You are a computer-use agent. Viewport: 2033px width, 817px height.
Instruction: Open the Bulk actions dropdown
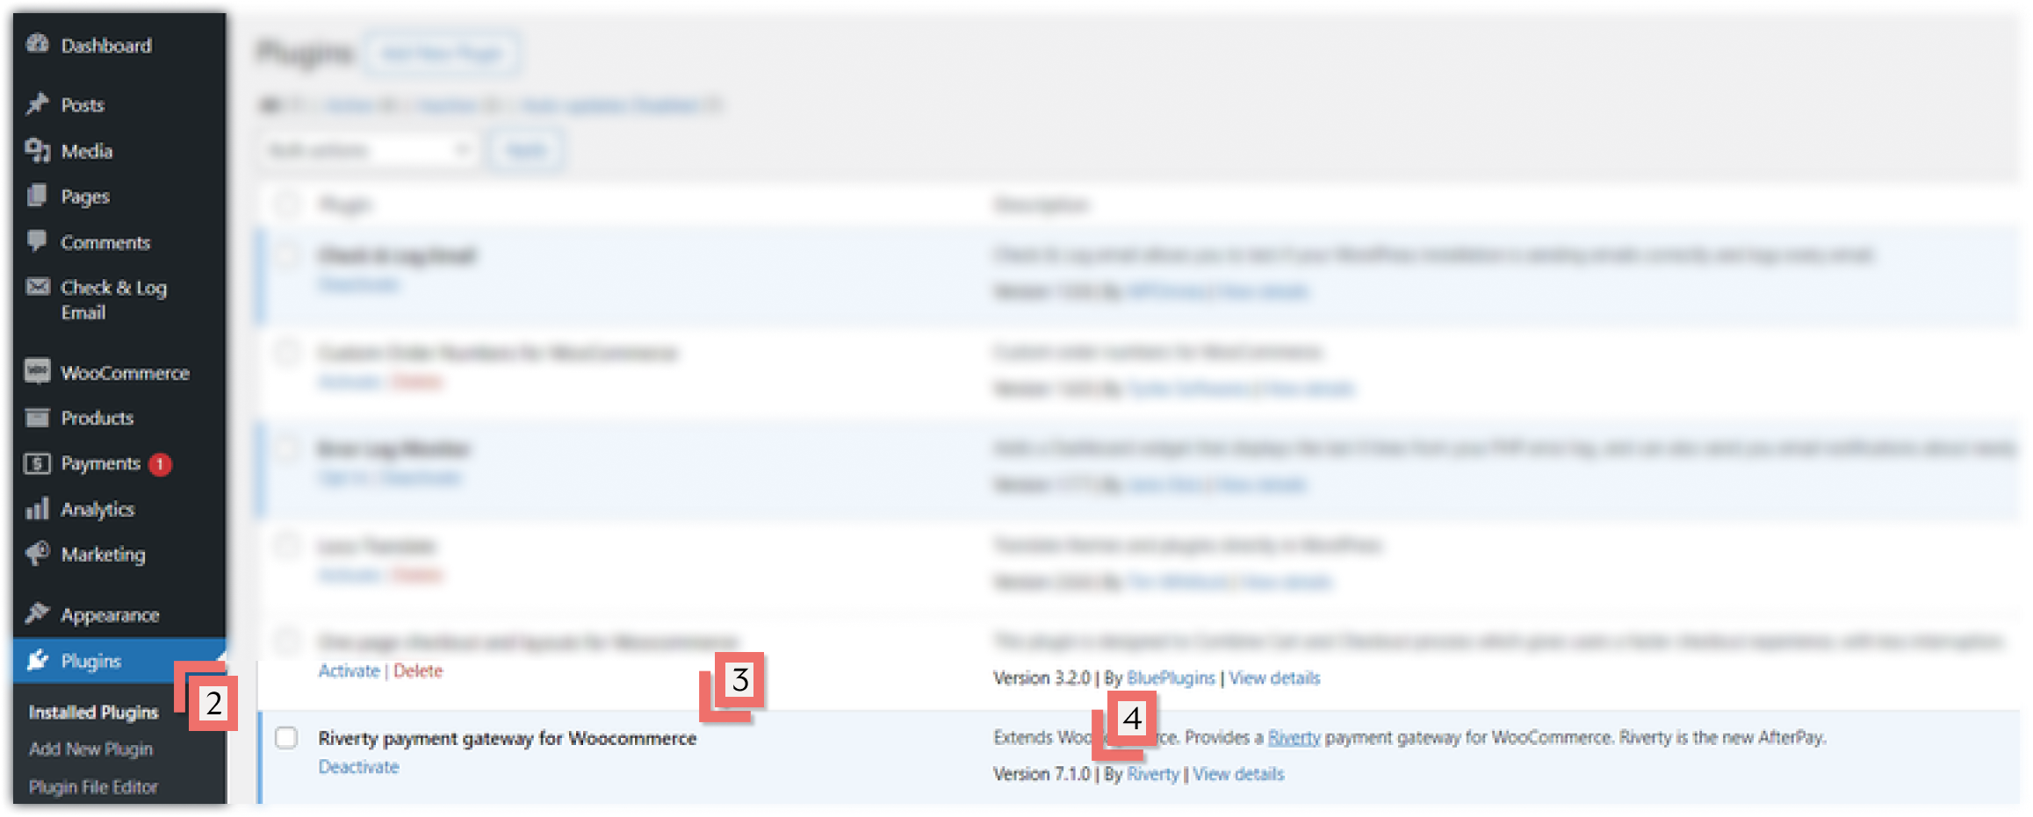[369, 150]
